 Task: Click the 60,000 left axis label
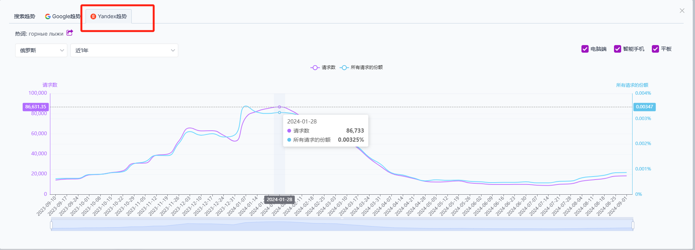point(39,133)
